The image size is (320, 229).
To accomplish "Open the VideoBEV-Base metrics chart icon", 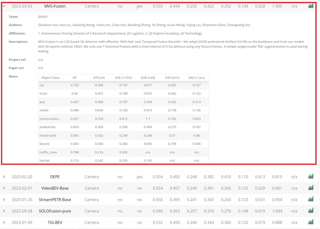I will coord(311,188).
